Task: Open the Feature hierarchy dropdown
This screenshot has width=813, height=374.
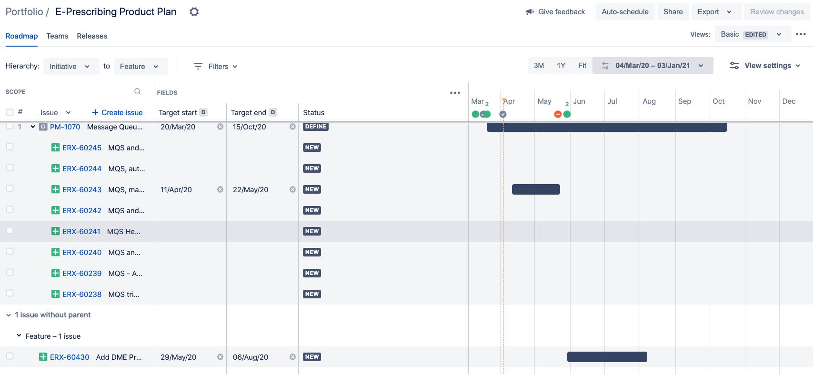Action: tap(141, 67)
